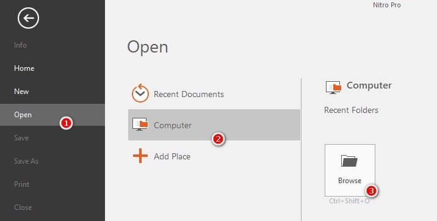This screenshot has width=437, height=221.
Task: Click the Add Place label
Action: click(x=172, y=156)
